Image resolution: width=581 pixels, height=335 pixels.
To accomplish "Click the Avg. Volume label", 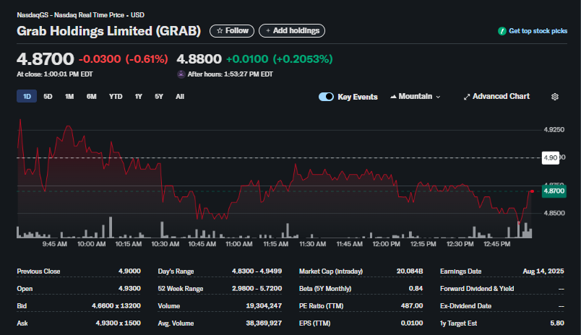I will [x=176, y=323].
